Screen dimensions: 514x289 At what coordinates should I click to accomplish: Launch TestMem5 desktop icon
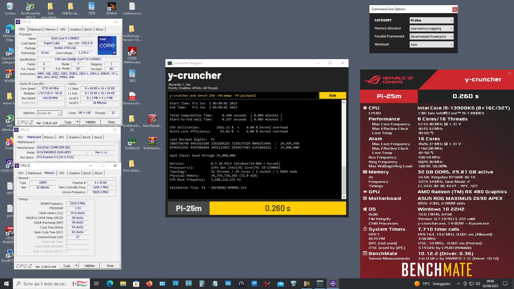132,143
